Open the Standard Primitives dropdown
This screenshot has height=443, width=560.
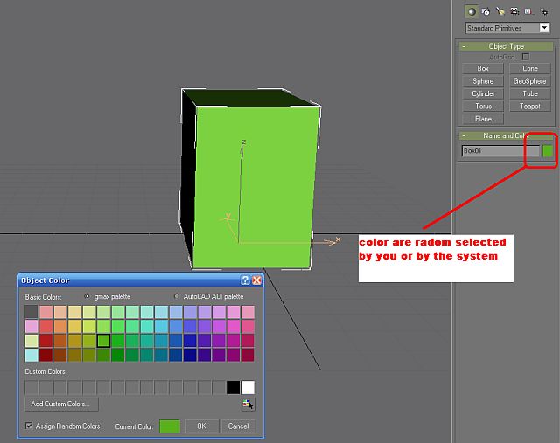(x=544, y=28)
